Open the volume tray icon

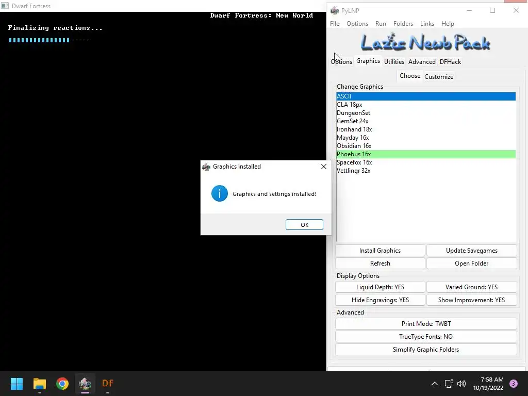coord(461,384)
